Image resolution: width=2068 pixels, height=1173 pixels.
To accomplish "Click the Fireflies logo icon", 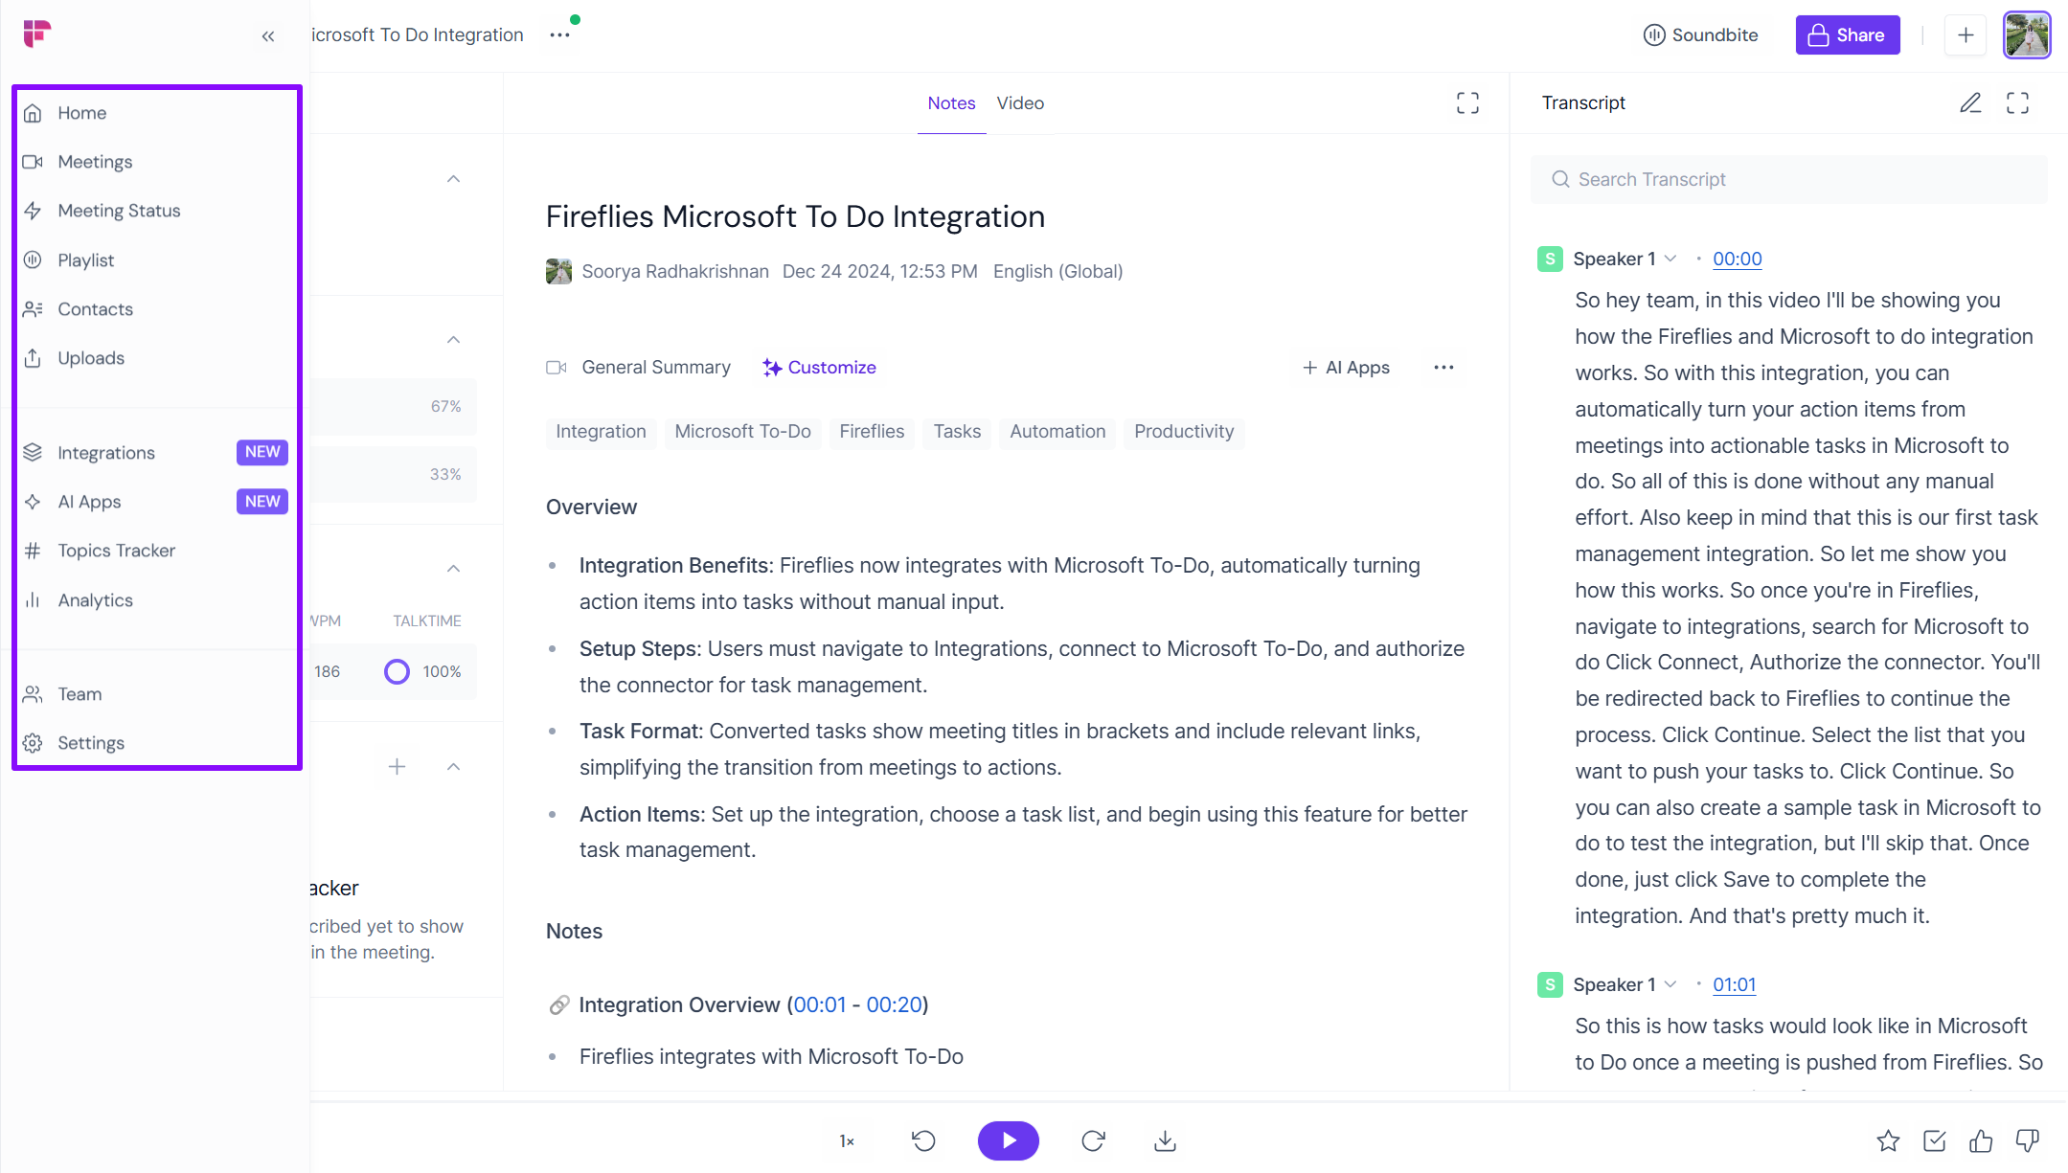I will [36, 34].
